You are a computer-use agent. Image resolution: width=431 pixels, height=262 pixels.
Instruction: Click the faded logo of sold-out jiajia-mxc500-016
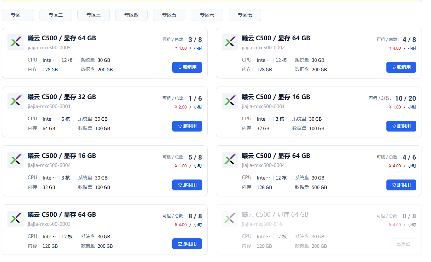[230, 219]
